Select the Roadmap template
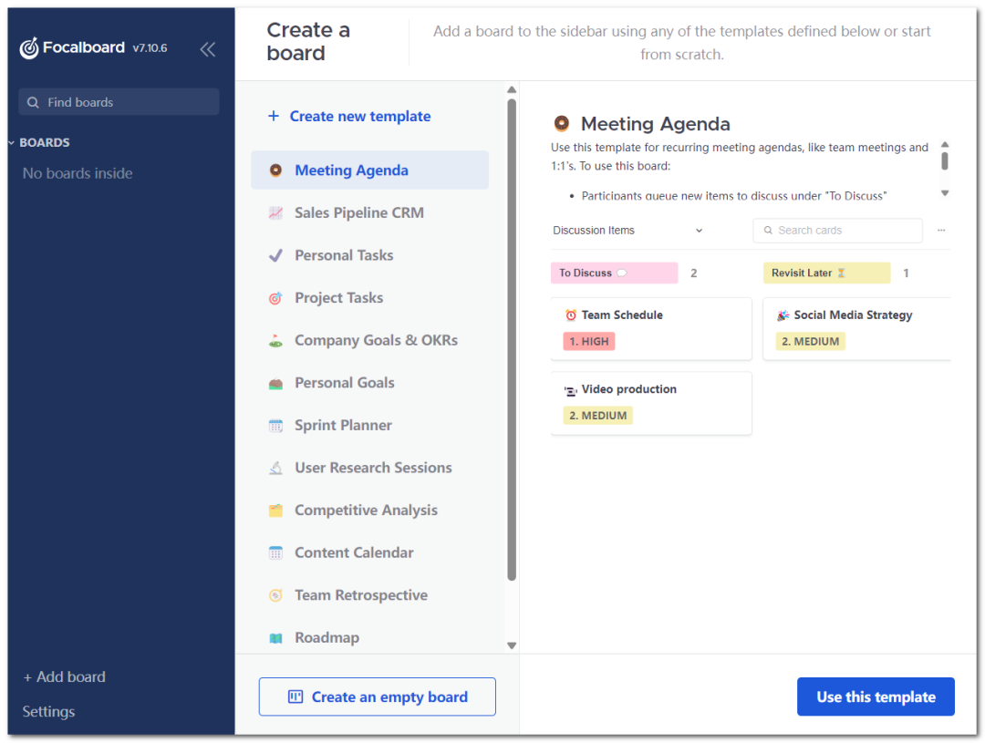 (x=370, y=638)
